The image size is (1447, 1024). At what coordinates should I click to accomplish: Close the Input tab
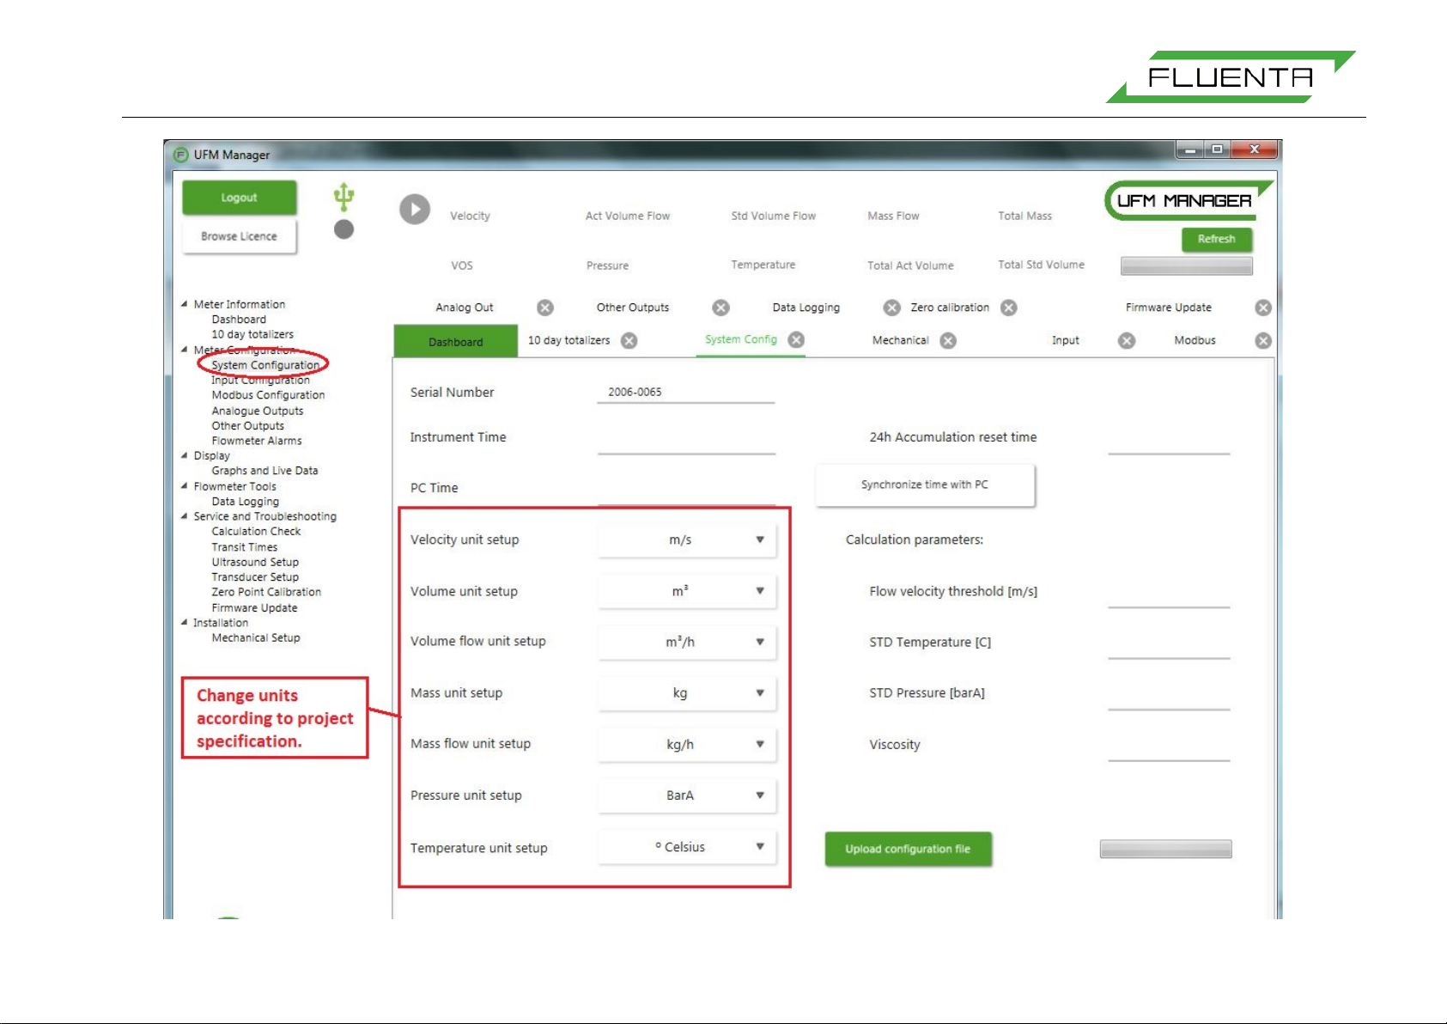(1127, 341)
